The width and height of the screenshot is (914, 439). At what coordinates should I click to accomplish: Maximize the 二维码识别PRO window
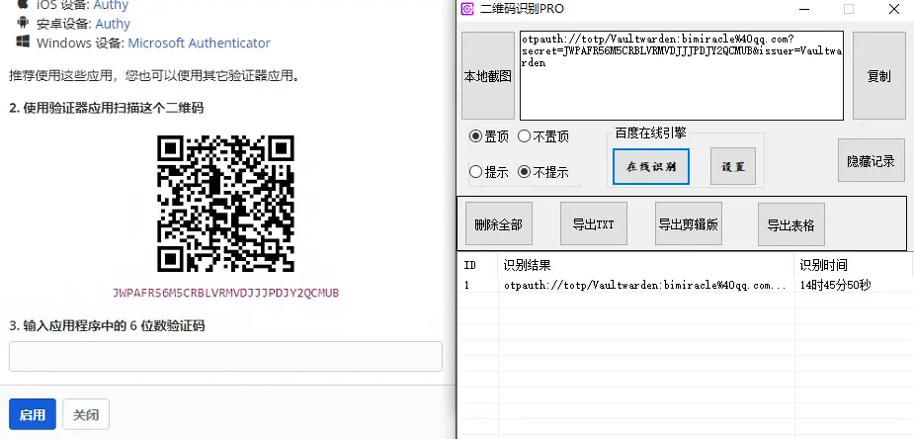[x=849, y=9]
